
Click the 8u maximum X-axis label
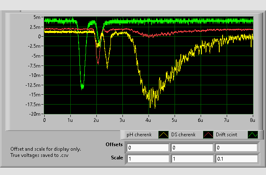[253, 120]
